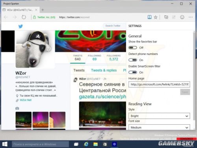The height and width of the screenshot is (148, 197).
Task: Open Internet Explorer from taskbar
Action: tap(86, 144)
